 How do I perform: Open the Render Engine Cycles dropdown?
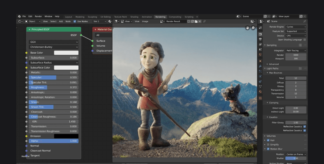pos(296,27)
